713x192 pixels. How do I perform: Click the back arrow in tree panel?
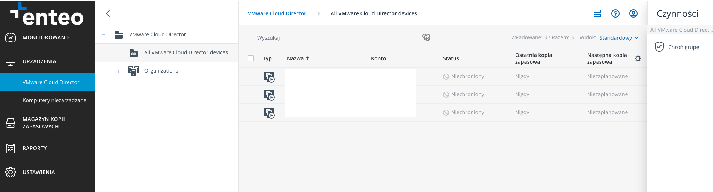108,13
